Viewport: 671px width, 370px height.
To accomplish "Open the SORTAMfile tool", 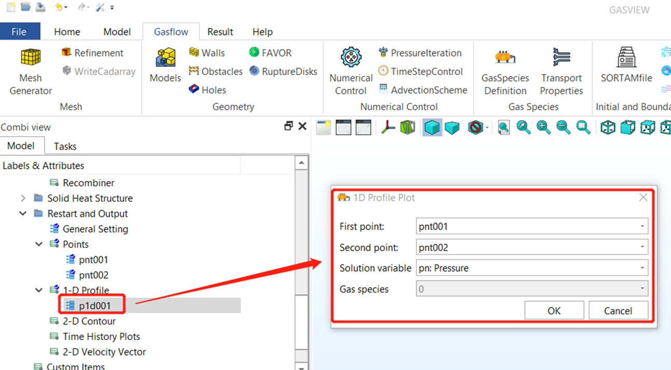I will tap(626, 66).
